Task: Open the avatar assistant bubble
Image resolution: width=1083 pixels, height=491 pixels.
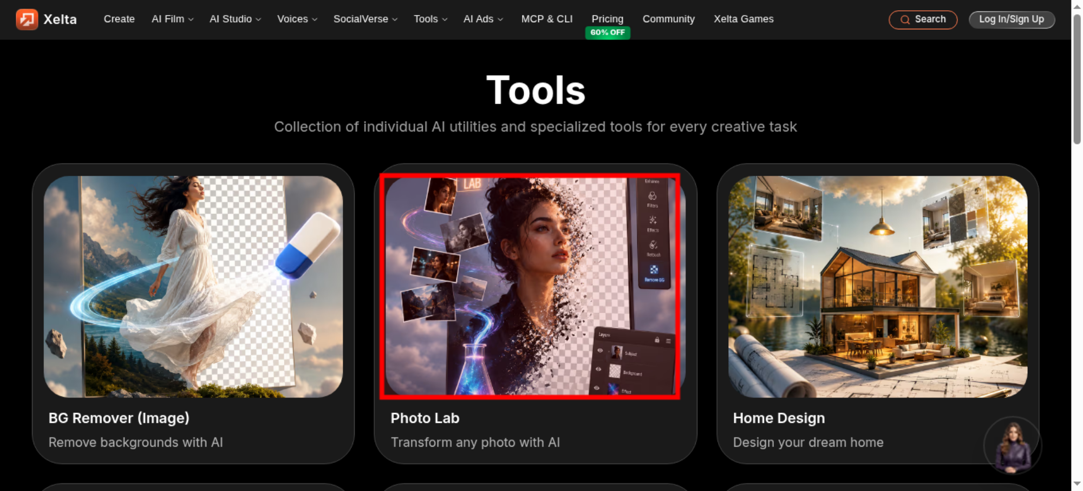Action: 1012,446
